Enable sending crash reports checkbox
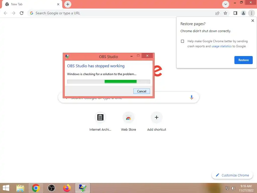This screenshot has width=257, height=193. (182, 41)
